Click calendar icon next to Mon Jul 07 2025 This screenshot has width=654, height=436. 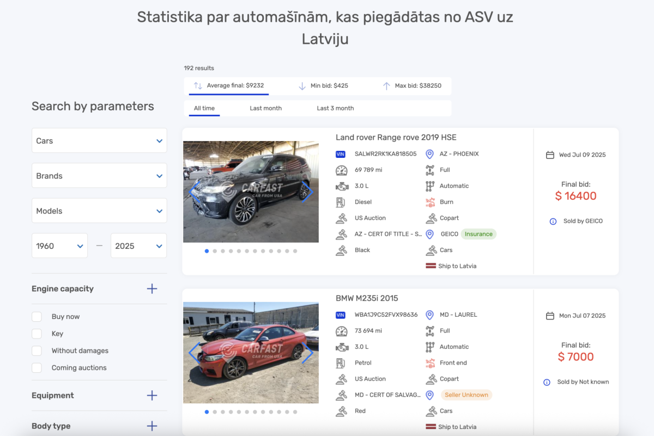(x=550, y=316)
